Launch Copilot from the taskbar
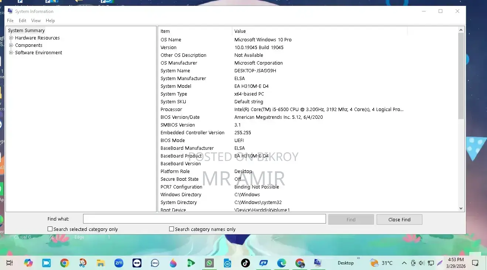The width and height of the screenshot is (487, 270). (28, 263)
